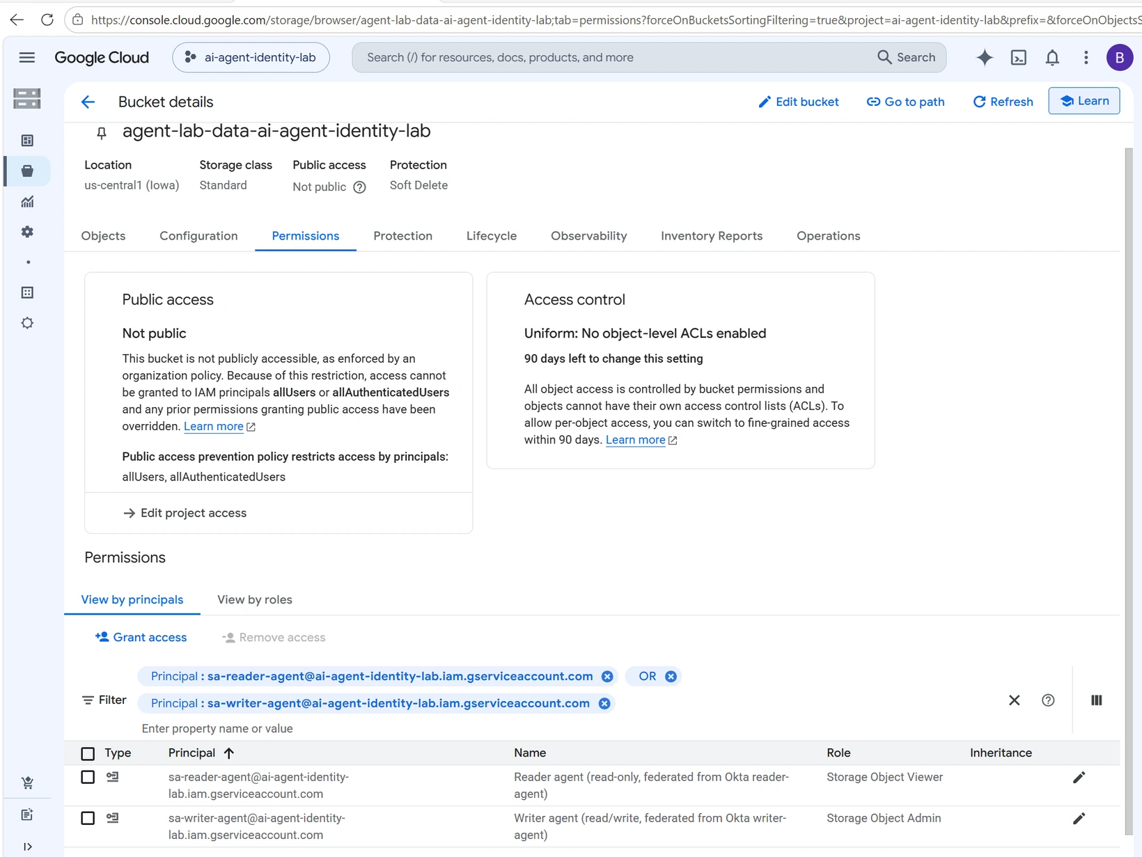This screenshot has height=857, width=1142.
Task: Open release notes icon in sidebar
Action: pyautogui.click(x=27, y=815)
